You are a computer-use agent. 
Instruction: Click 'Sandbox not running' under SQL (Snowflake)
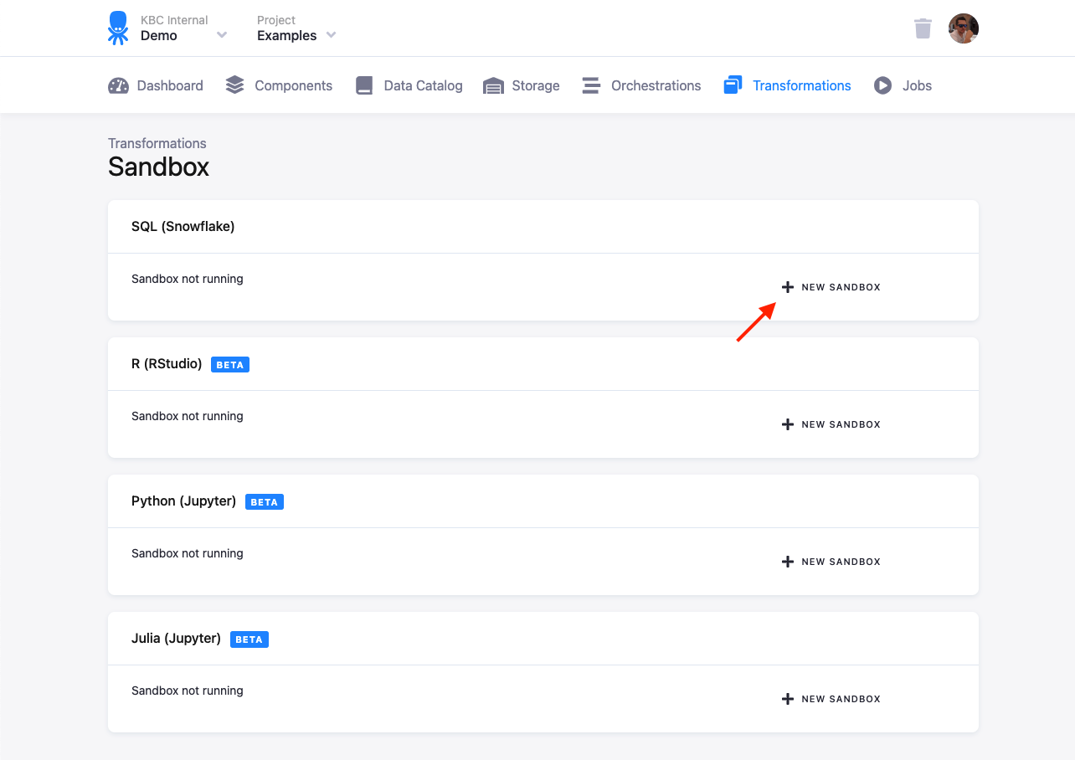click(x=188, y=279)
